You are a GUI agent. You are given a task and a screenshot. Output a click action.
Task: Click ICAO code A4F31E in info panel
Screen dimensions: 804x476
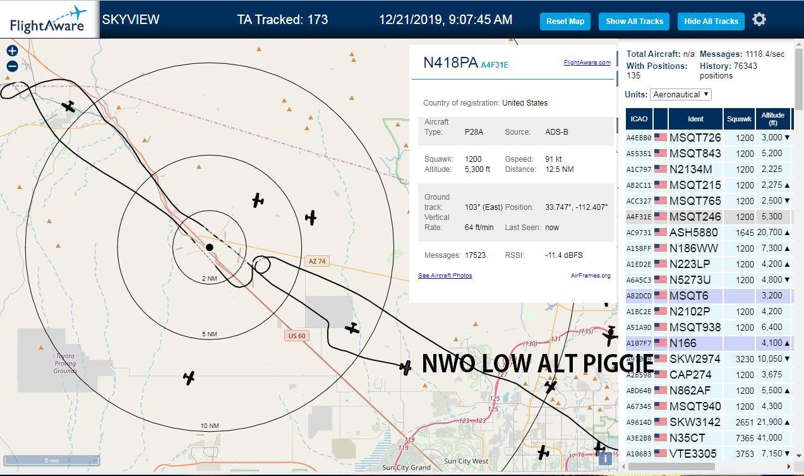pos(495,64)
